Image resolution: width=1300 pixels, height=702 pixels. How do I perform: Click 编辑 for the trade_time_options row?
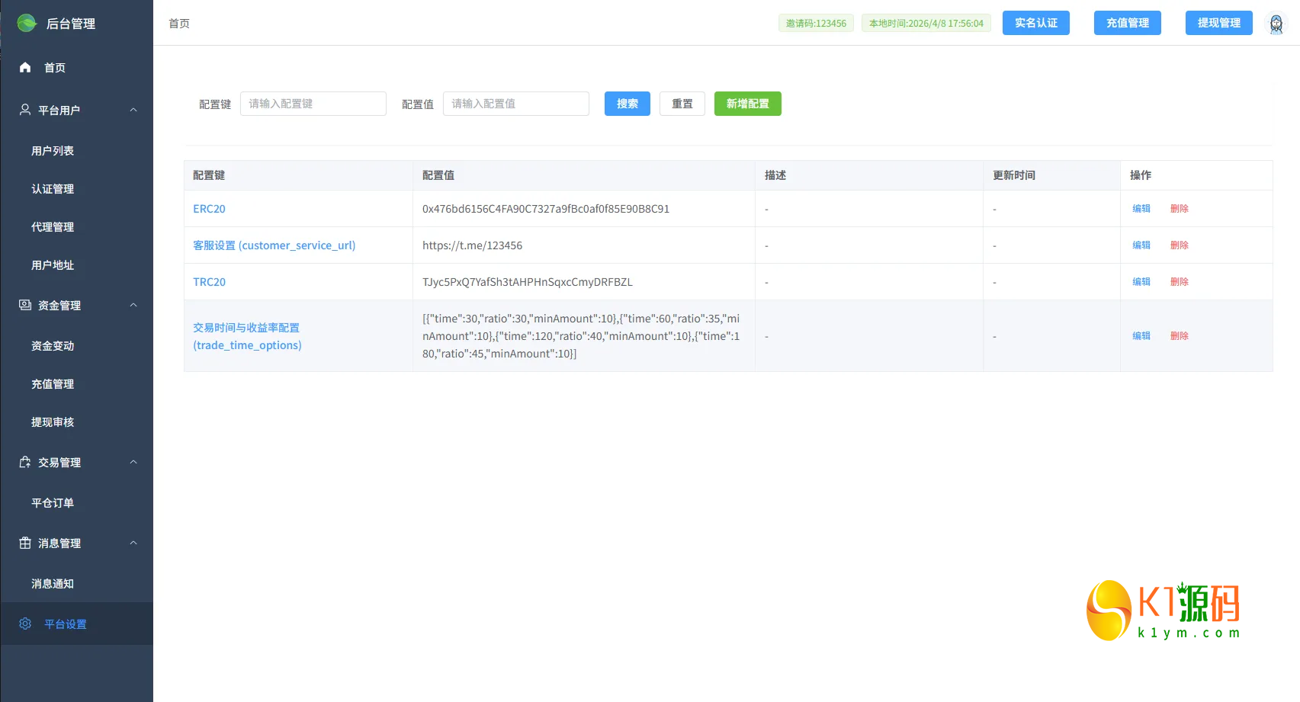coord(1141,336)
